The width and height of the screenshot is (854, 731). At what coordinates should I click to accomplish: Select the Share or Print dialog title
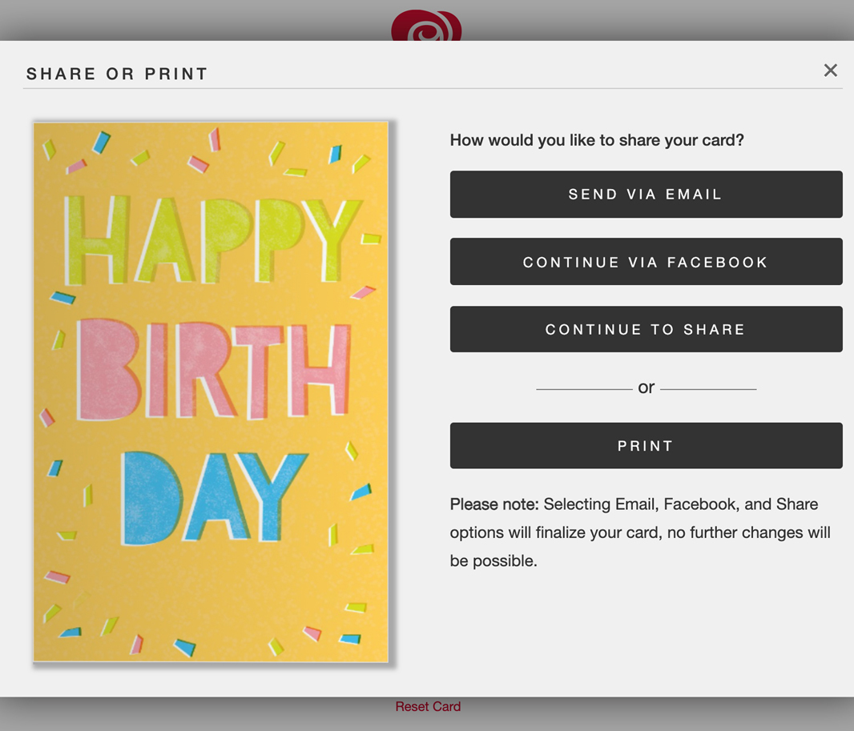118,73
